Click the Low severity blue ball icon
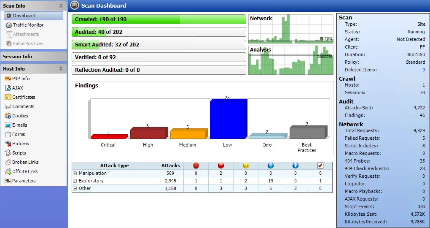This screenshot has width=430, height=228. tap(270, 166)
